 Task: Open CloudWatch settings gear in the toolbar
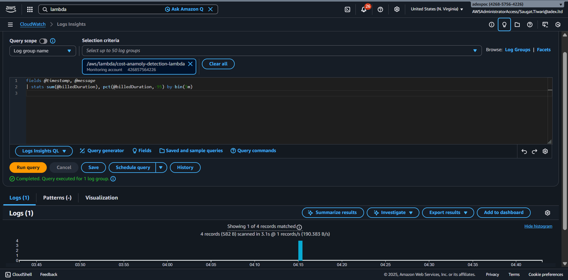point(397,9)
